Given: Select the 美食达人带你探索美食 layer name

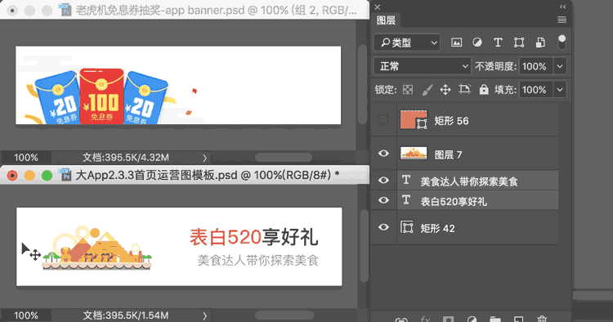Looking at the screenshot, I should tap(469, 181).
